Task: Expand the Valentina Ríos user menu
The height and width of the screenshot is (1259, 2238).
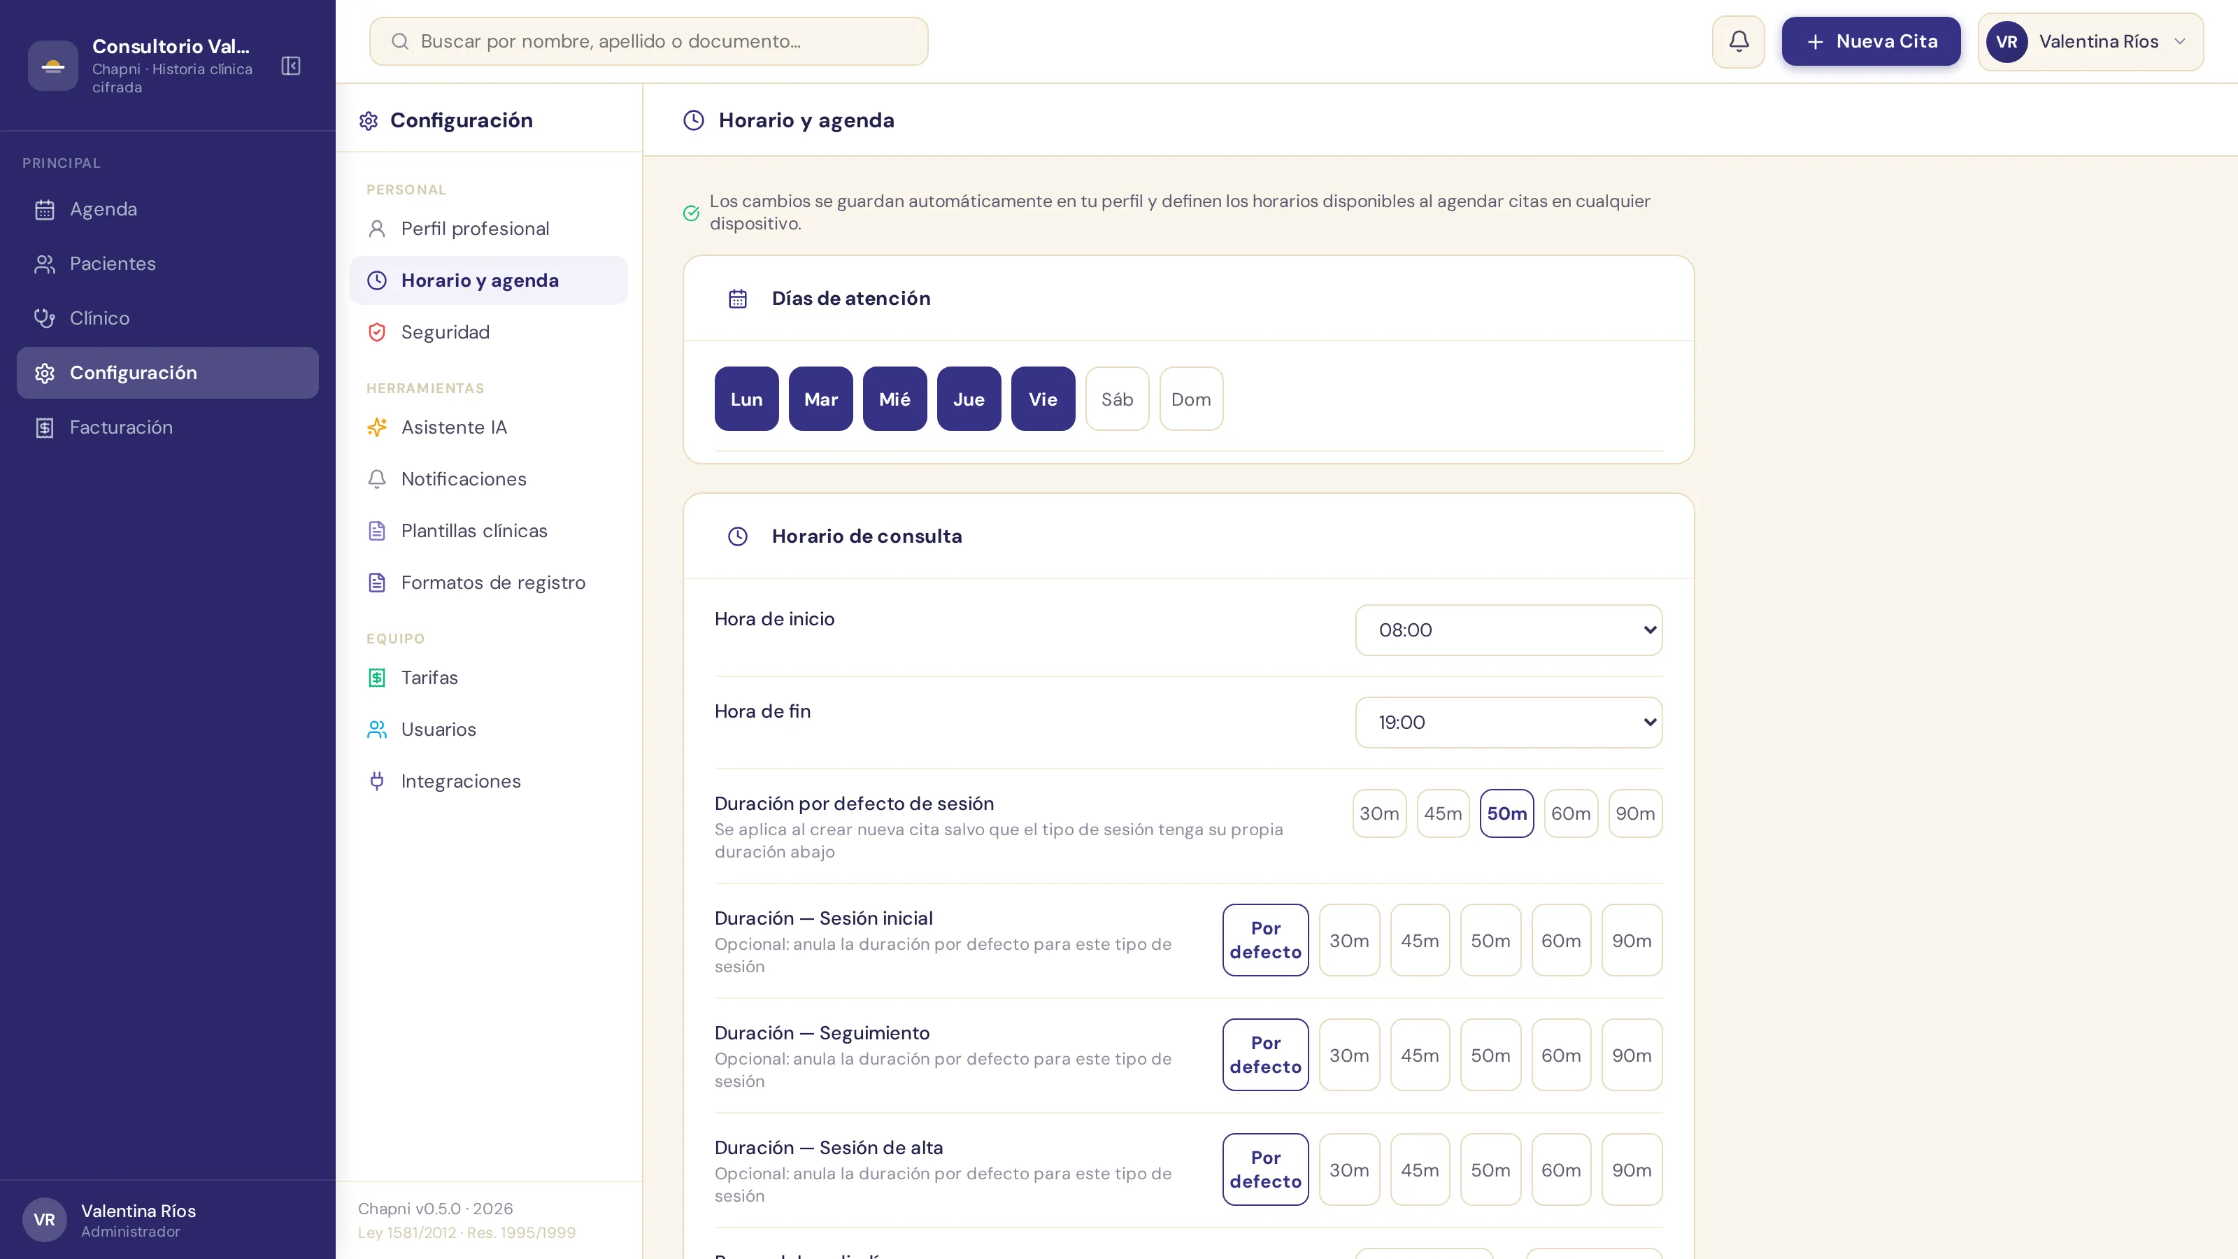Action: [x=2090, y=42]
